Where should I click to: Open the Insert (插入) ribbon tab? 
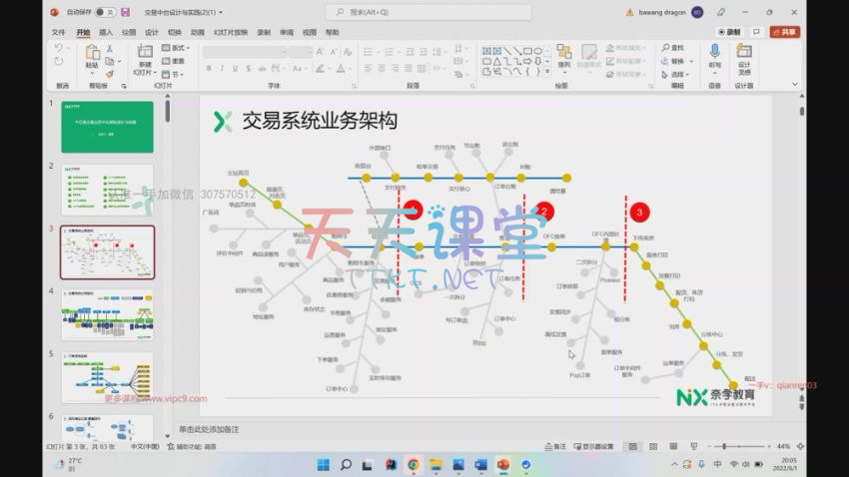coord(106,32)
